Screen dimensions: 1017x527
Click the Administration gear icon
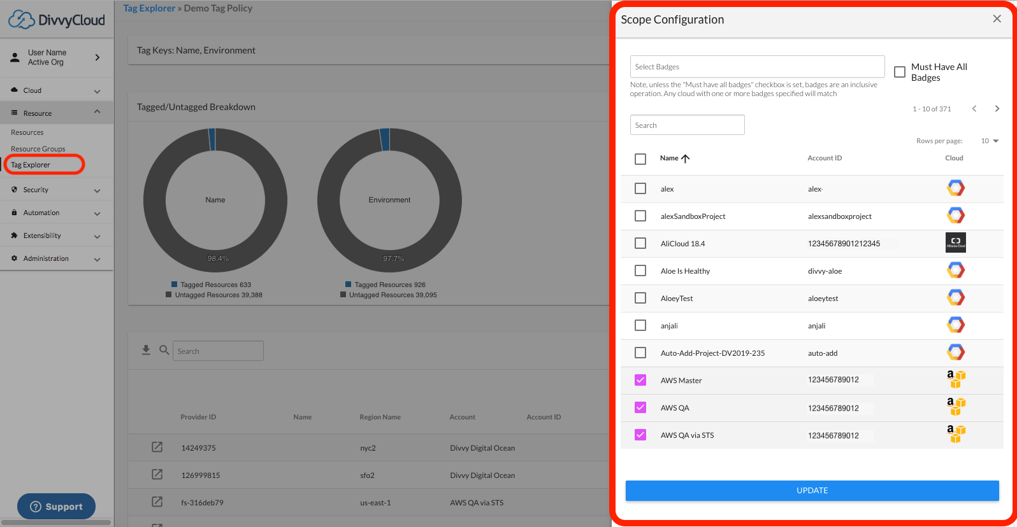(14, 258)
